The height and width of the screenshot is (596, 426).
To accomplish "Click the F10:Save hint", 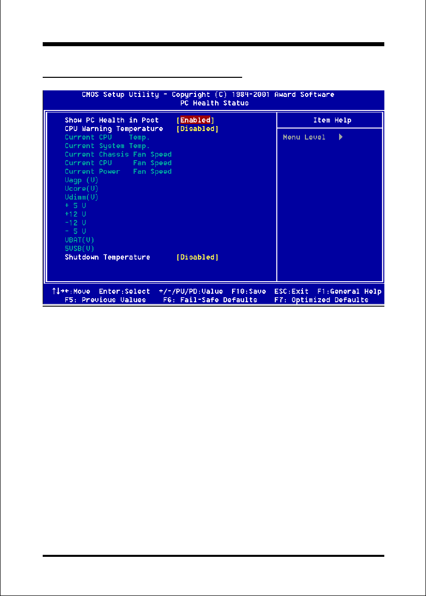I will 249,292.
